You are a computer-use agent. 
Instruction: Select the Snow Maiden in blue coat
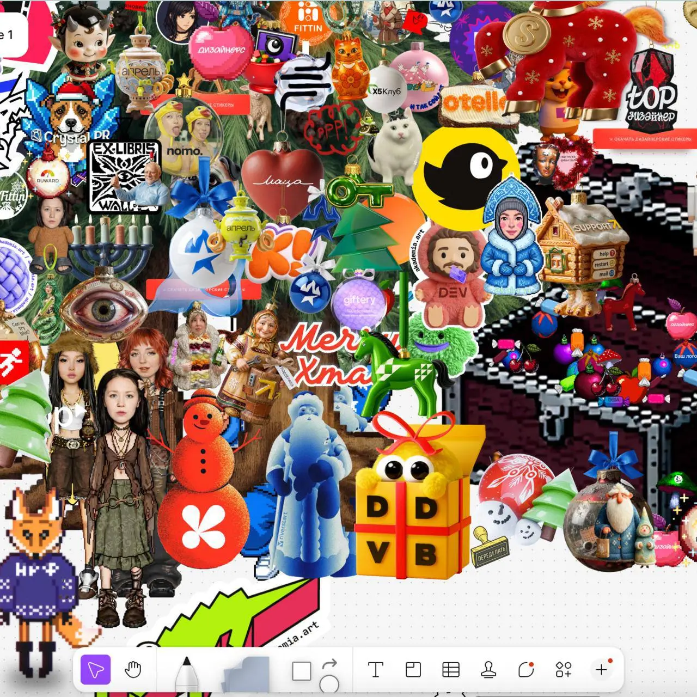pos(512,240)
